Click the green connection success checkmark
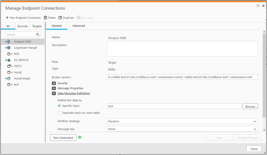 [80, 137]
